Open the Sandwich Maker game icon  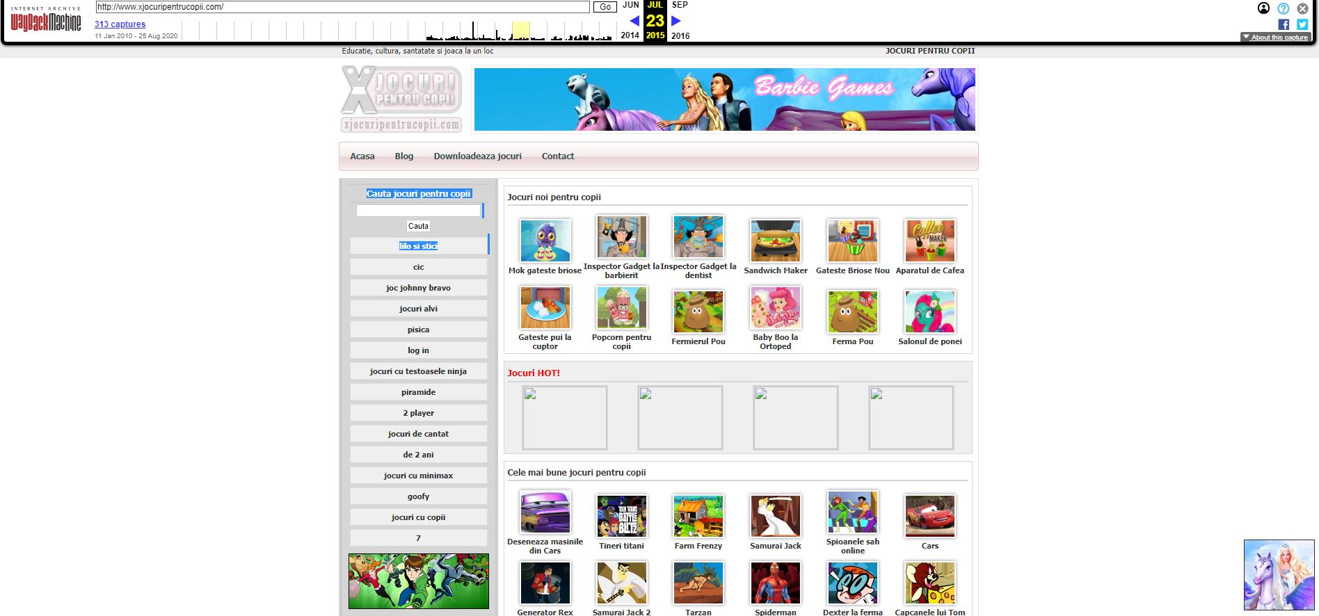coord(776,241)
